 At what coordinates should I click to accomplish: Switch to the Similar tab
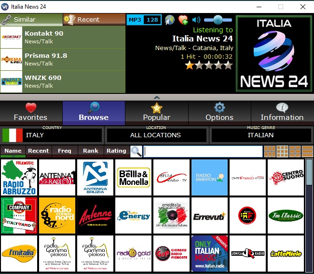tap(31, 20)
